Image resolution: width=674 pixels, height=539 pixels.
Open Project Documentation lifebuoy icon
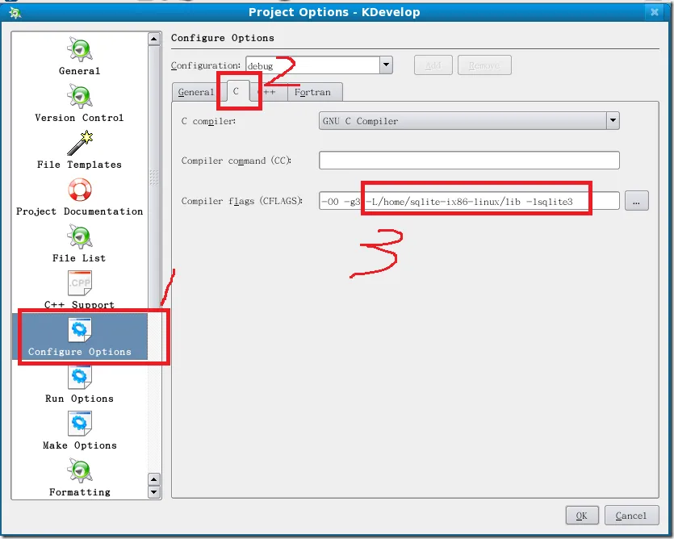80,190
